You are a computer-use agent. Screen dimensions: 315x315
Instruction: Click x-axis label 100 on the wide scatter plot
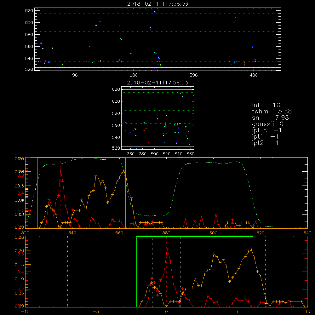[74, 75]
